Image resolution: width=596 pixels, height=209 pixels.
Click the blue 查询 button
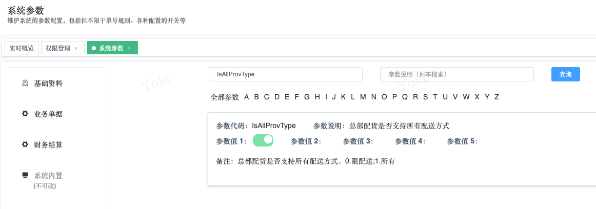pos(566,74)
